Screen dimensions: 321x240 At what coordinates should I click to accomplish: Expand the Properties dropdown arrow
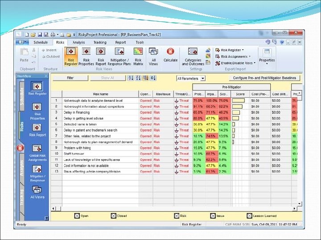267,64
